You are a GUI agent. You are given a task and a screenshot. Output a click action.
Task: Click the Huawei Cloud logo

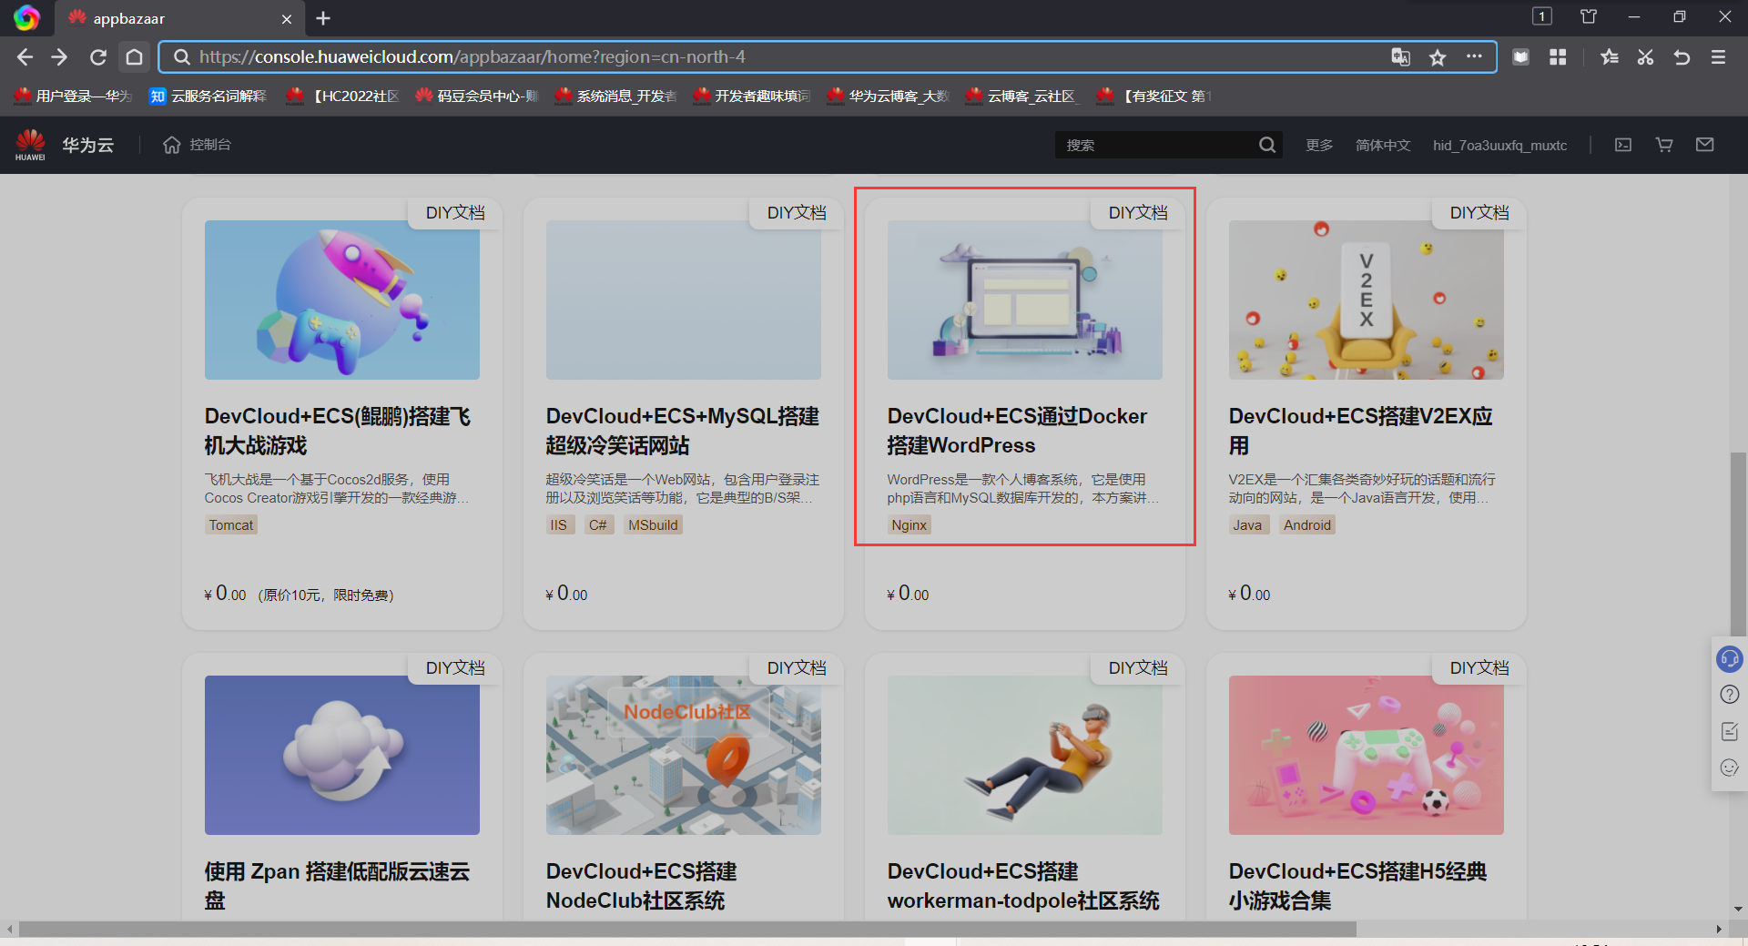64,145
